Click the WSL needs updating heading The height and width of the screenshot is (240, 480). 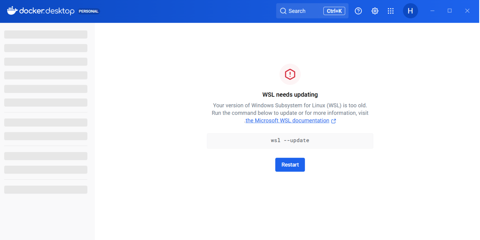290,95
